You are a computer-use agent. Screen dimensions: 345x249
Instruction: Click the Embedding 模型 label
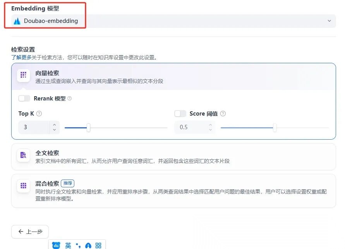[35, 9]
